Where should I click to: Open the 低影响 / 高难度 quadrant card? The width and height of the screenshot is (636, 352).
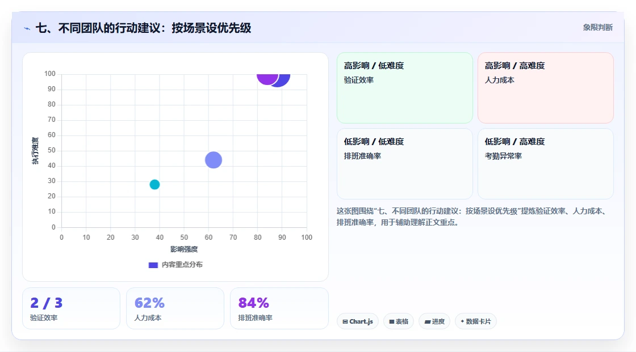[x=546, y=164]
